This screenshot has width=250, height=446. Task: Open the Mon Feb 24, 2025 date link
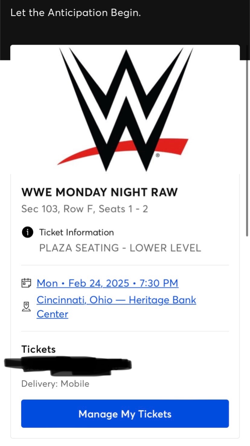[107, 283]
